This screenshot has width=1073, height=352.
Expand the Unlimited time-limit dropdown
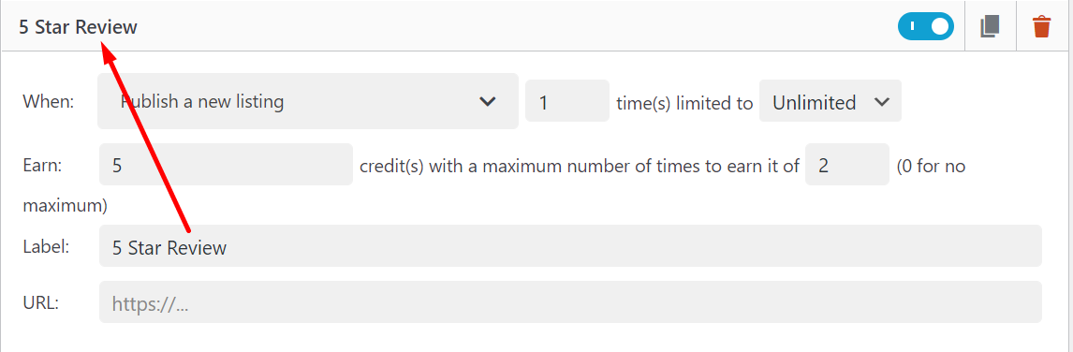tap(830, 101)
